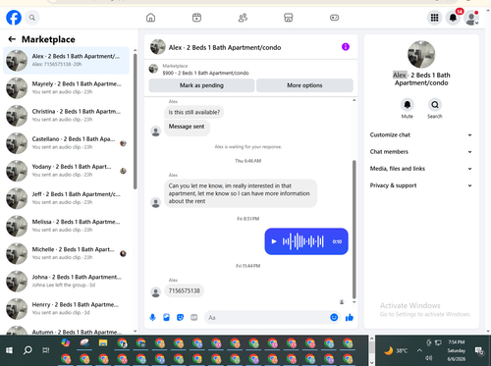The height and width of the screenshot is (366, 491).
Task: Attach a file using image icon
Action: (166, 317)
